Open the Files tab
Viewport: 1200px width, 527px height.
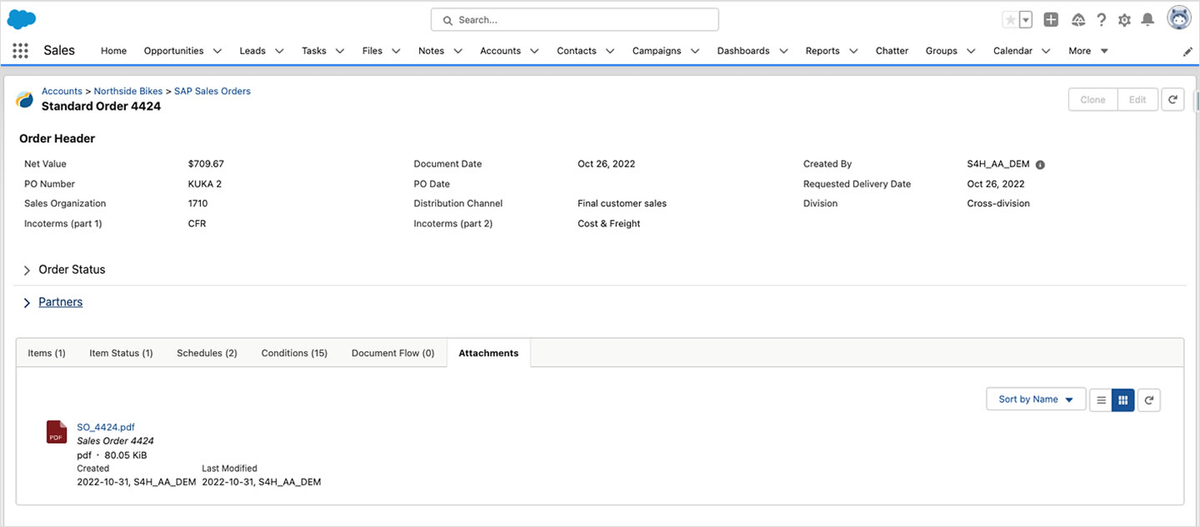[x=372, y=51]
